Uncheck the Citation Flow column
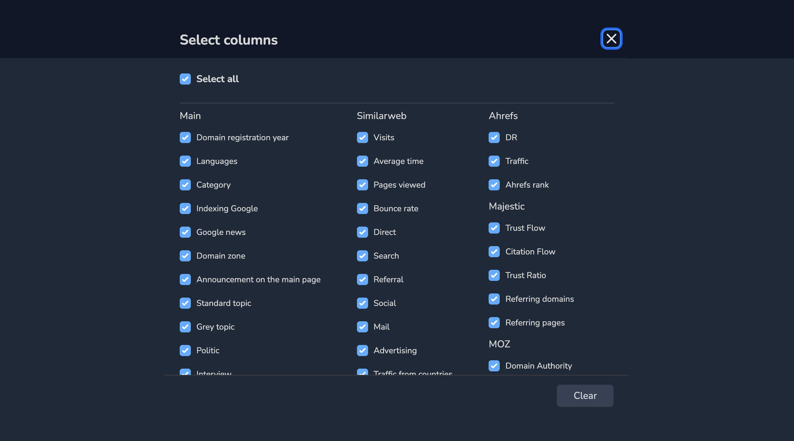The image size is (794, 441). tap(494, 252)
